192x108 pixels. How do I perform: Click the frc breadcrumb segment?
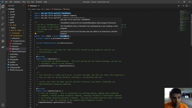[43, 9]
